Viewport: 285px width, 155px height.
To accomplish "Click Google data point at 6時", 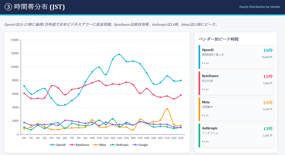I will tap(65, 120).
